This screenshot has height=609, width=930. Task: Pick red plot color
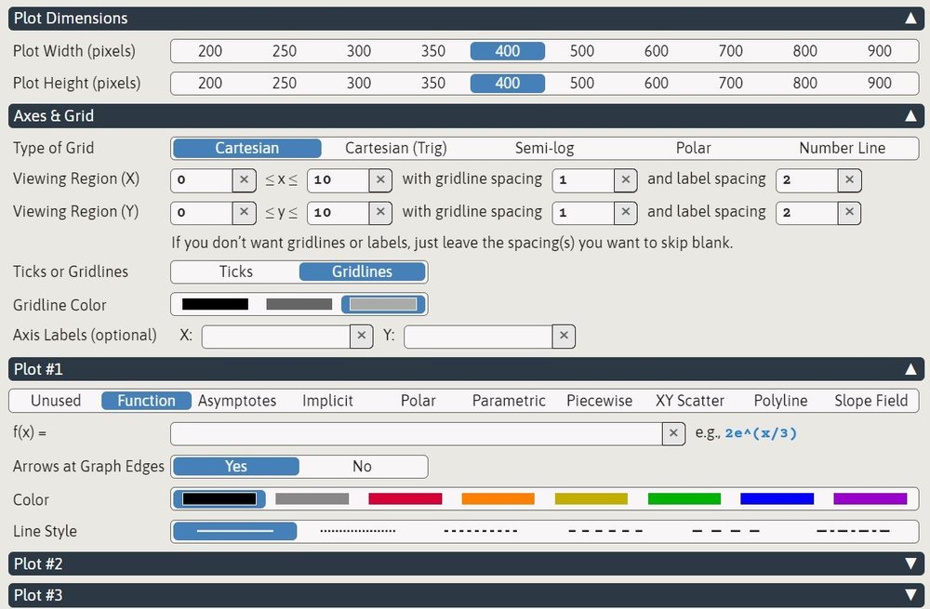click(405, 498)
